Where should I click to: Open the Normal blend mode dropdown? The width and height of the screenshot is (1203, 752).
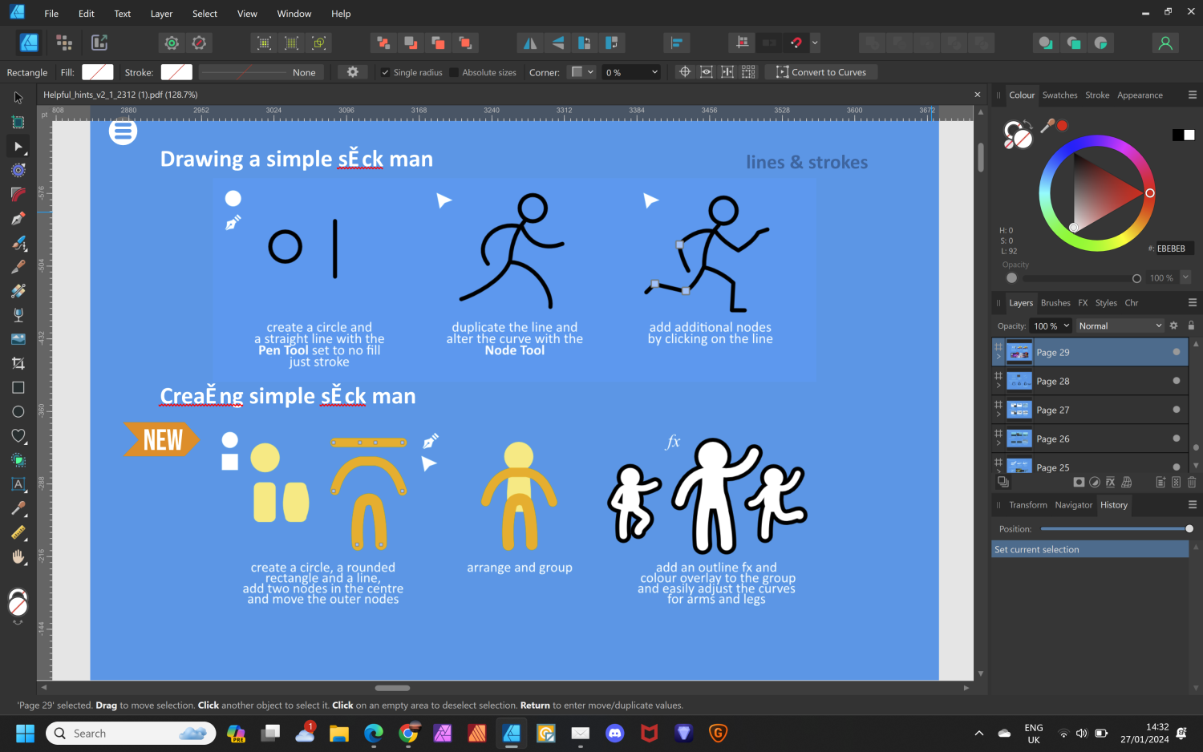1119,325
